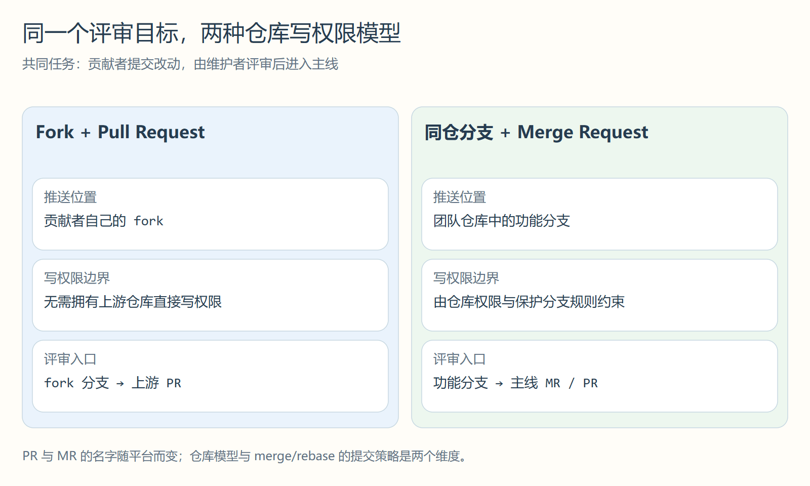Click the 写权限边界 label in Merge Request panel
This screenshot has width=810, height=486.
coord(466,278)
